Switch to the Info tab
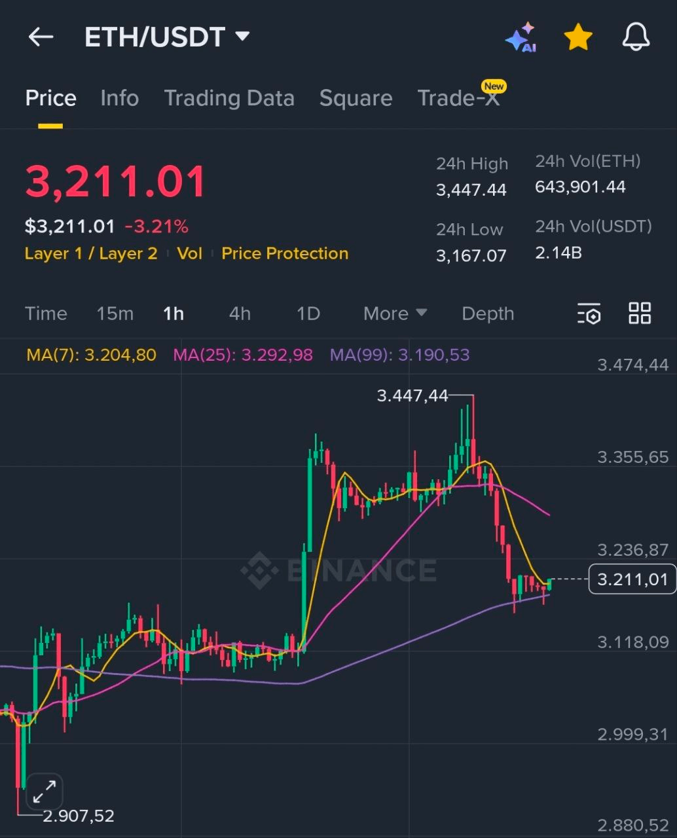 (x=119, y=98)
